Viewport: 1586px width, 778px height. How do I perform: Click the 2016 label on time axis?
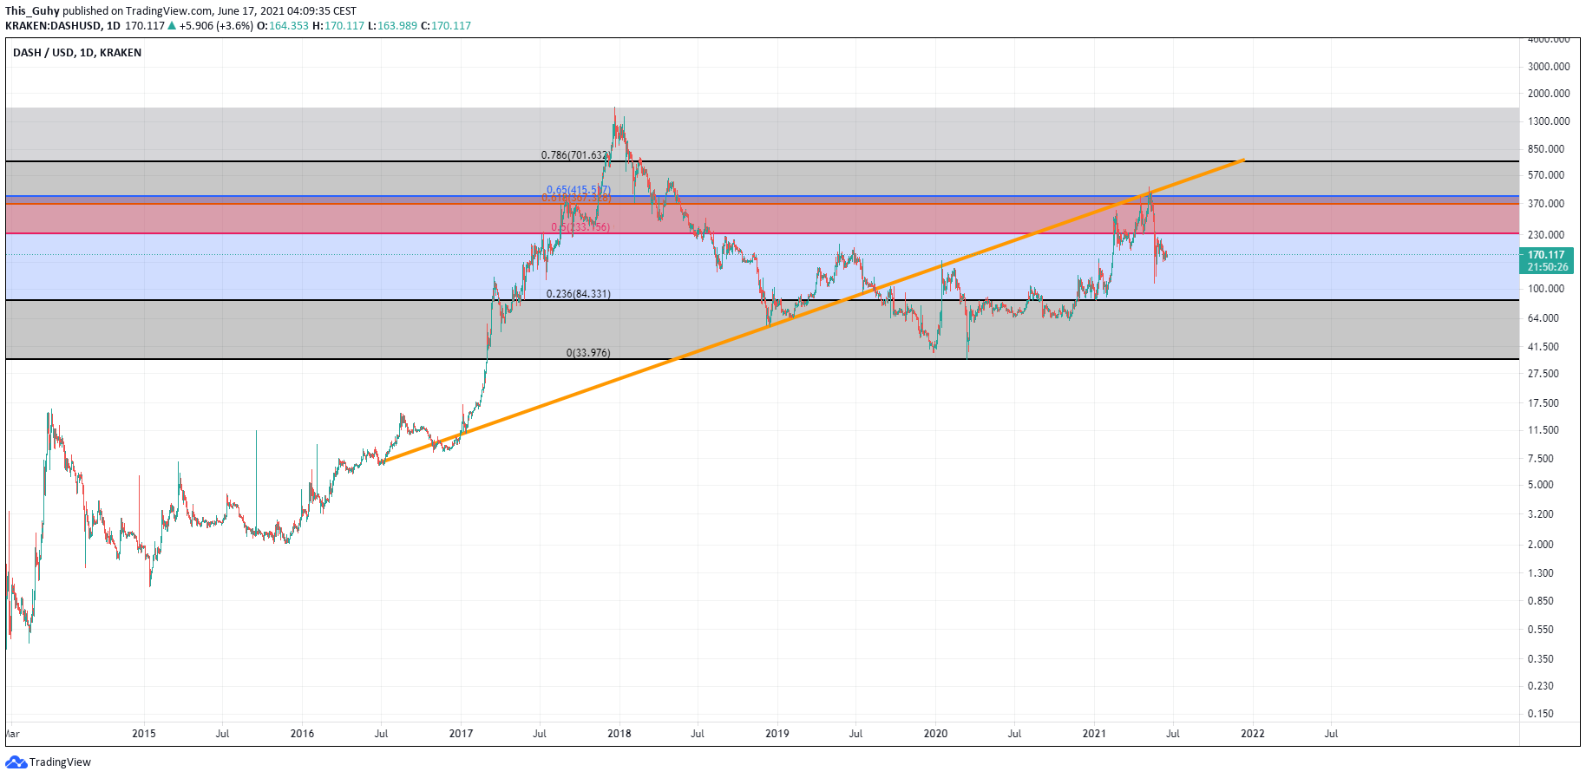[302, 734]
